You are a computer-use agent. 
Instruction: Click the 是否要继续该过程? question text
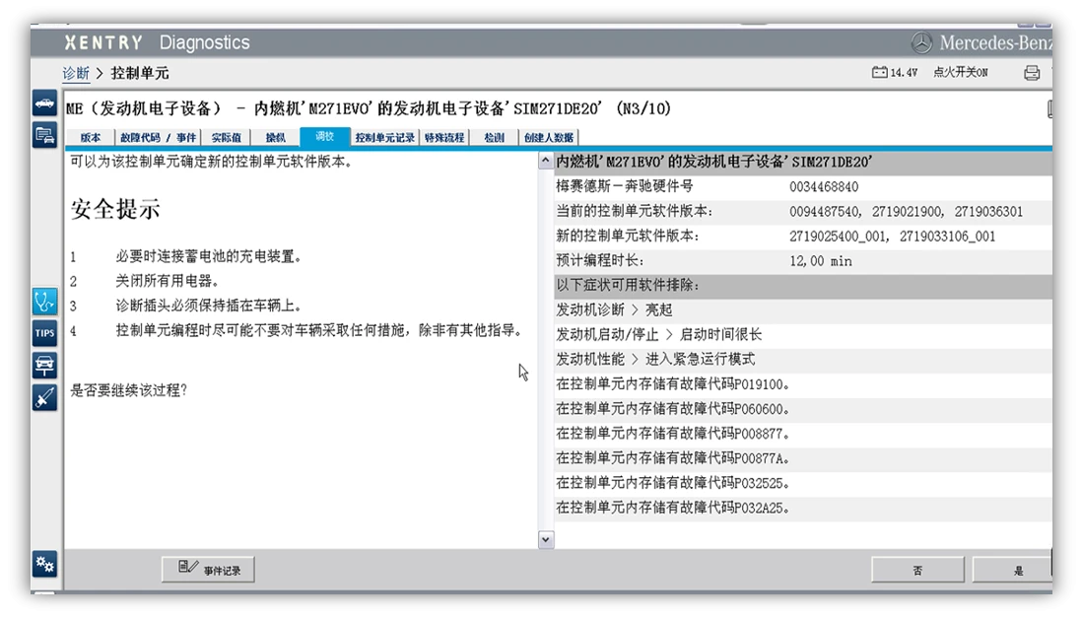pos(128,390)
